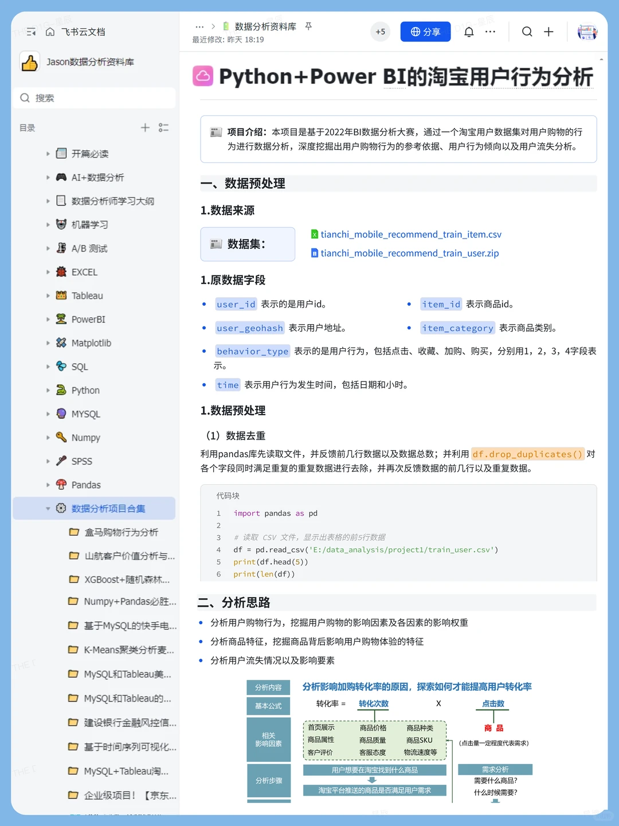Go to Feishu Docs home icon
This screenshot has height=826, width=619.
tap(50, 32)
